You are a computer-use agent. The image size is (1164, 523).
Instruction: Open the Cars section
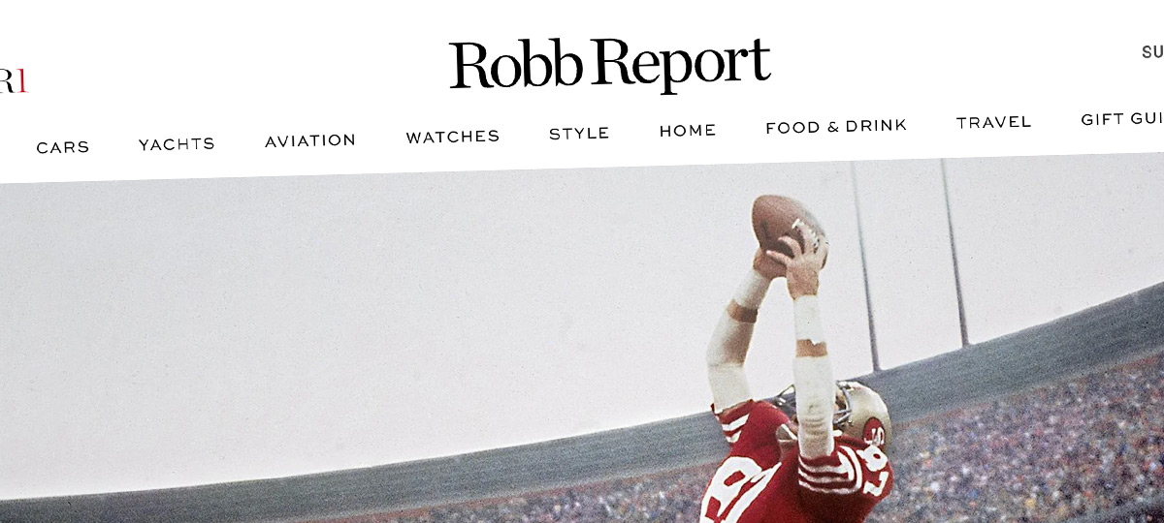coord(63,147)
